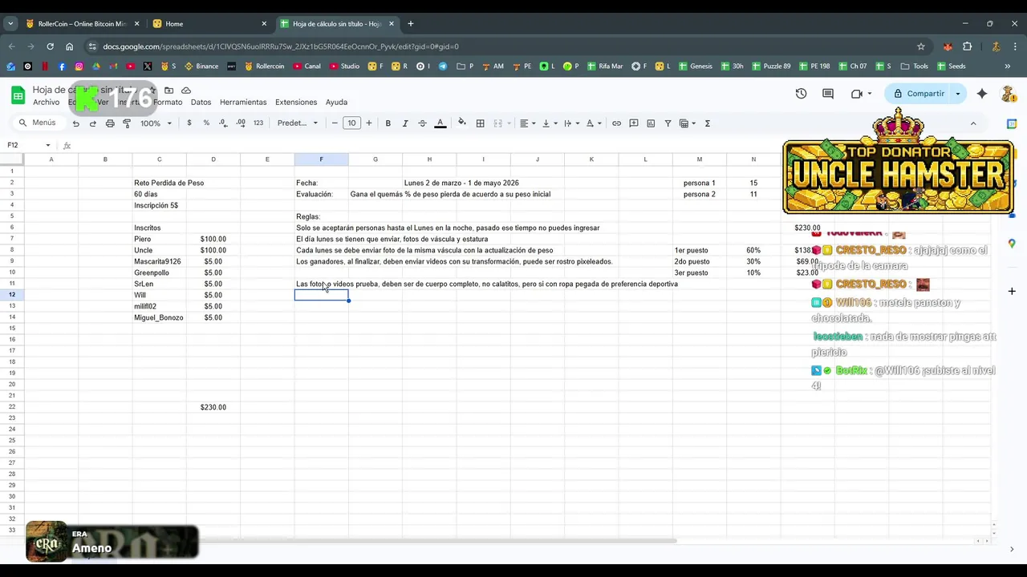Select column F header
This screenshot has height=577, width=1027.
coord(321,159)
